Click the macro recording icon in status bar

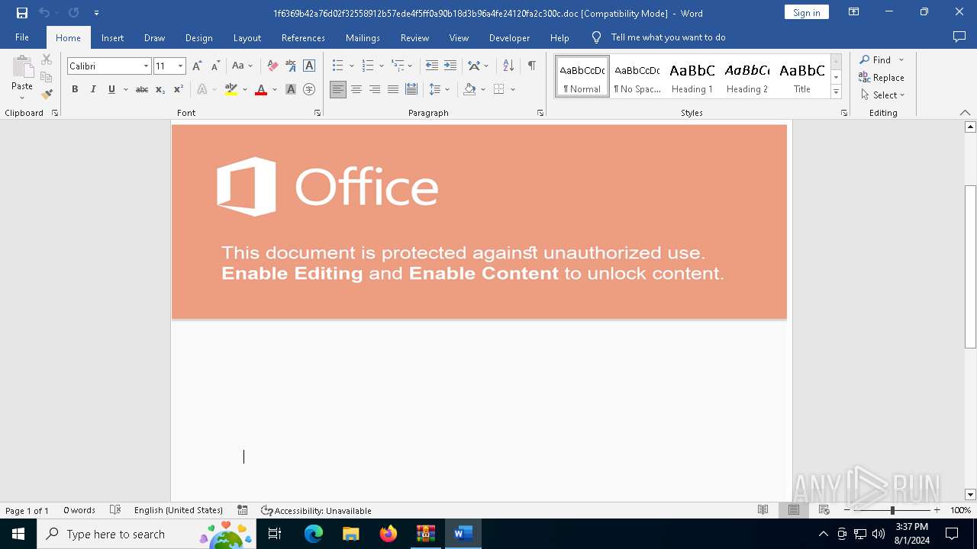click(x=243, y=510)
